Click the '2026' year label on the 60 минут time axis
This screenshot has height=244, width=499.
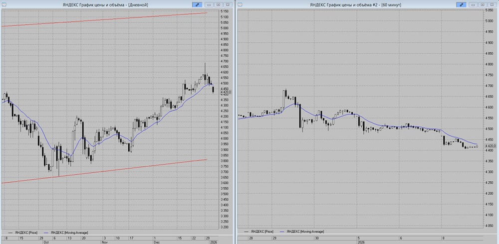[361, 242]
